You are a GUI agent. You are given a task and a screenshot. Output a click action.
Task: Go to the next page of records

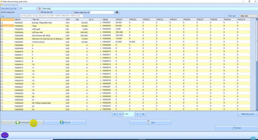coord(138,114)
